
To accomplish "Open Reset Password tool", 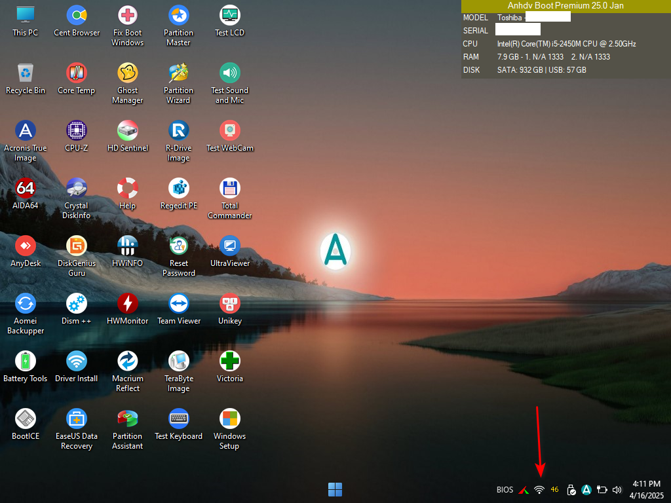I will pyautogui.click(x=178, y=257).
